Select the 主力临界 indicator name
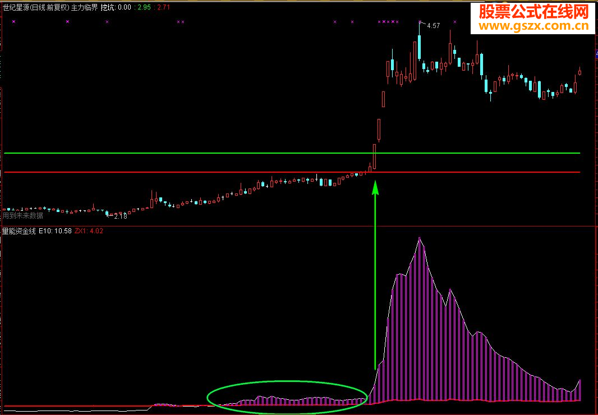 [85, 7]
